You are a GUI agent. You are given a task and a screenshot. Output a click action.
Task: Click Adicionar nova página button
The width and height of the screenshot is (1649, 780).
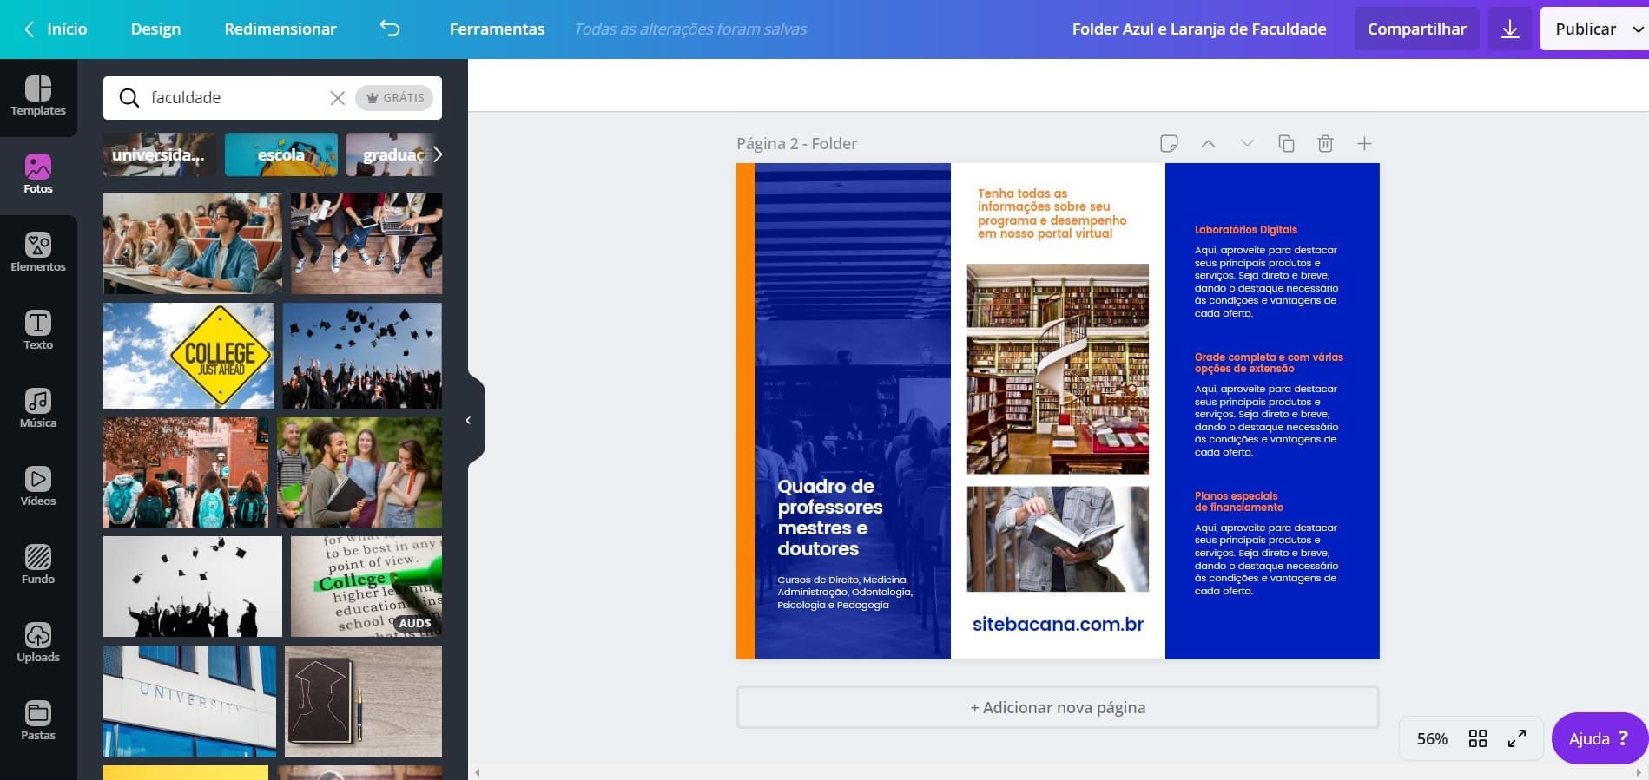click(1057, 707)
